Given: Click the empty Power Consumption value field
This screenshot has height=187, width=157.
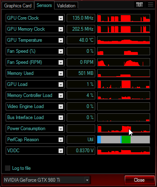Looking at the screenshot, I should pos(81,128).
